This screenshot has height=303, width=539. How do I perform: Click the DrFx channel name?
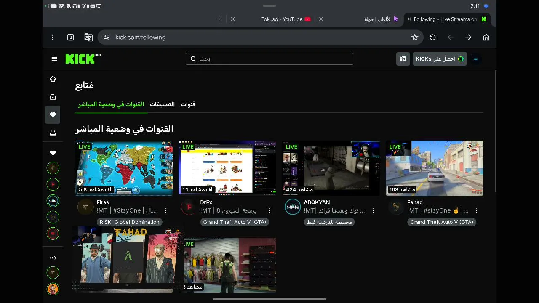(206, 202)
